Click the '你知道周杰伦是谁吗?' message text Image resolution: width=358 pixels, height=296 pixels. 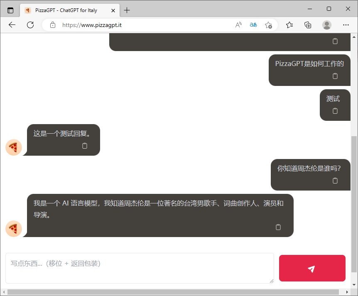(x=309, y=169)
